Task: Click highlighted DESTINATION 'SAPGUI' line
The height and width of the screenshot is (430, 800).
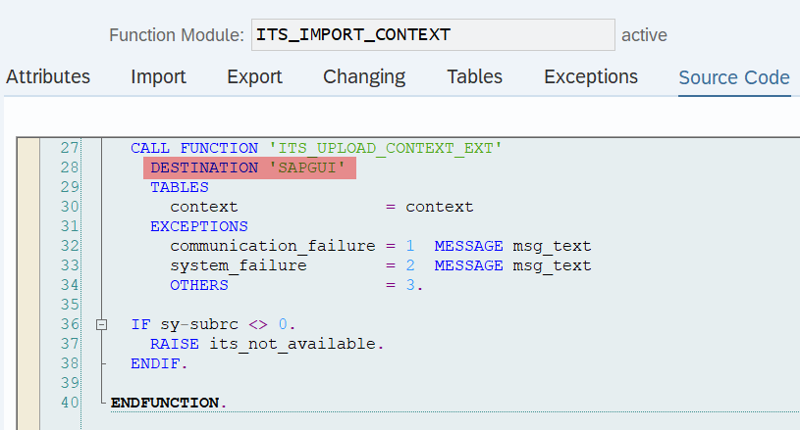Action: pyautogui.click(x=249, y=167)
